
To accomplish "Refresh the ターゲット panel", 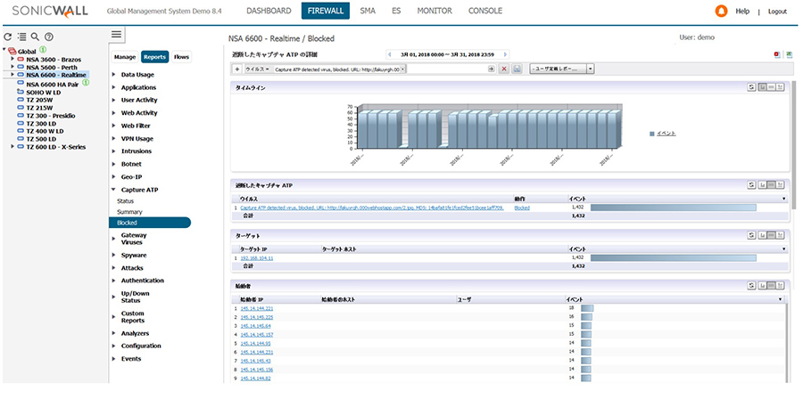I will point(752,235).
